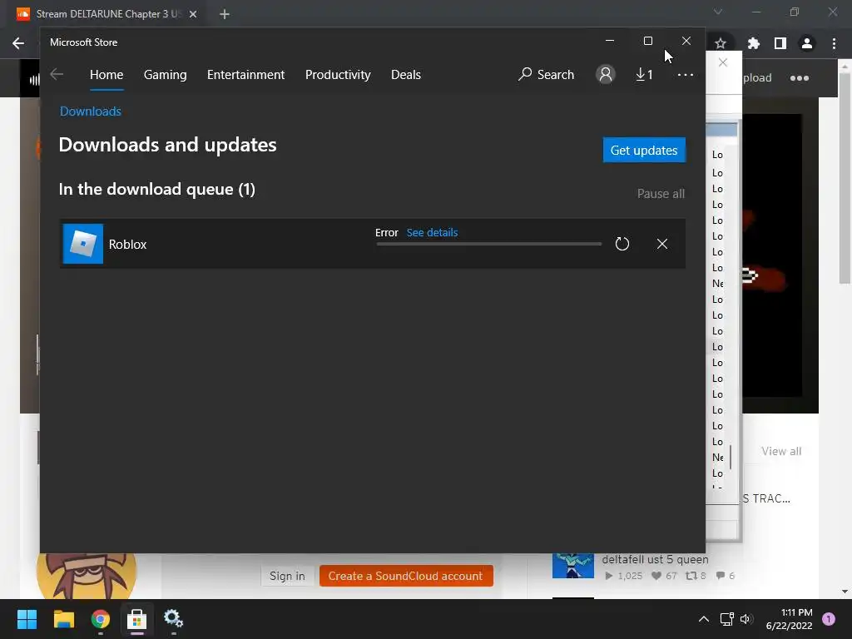
Task: Click SoundCloud user avatar image
Action: (87, 576)
